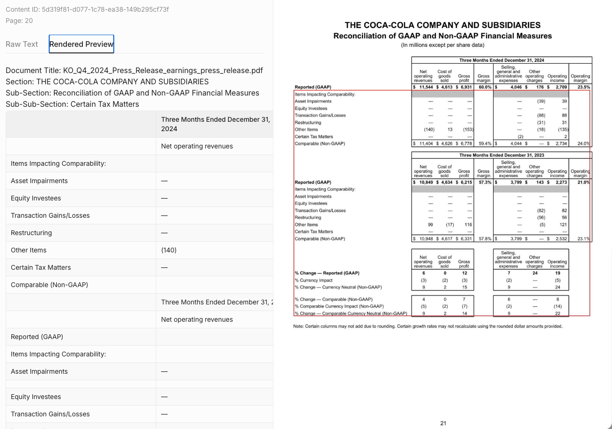
Task: Select the Rendered Preview tab
Action: pyautogui.click(x=81, y=44)
